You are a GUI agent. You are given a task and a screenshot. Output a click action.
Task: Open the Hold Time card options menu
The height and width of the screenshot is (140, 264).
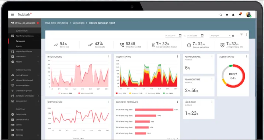click(212, 102)
